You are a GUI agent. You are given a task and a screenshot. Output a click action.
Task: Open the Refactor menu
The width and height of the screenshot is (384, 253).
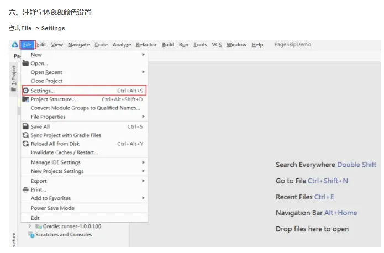tap(146, 45)
